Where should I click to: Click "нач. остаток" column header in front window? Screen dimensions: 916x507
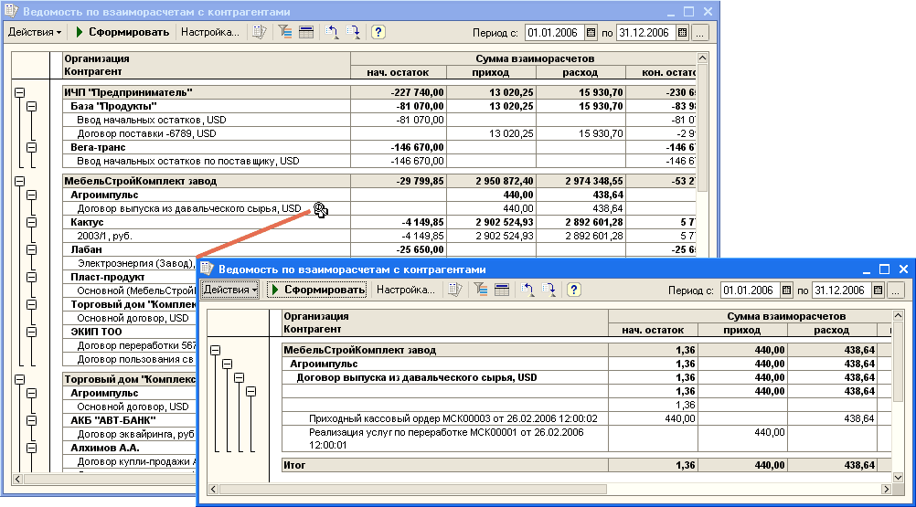coord(653,330)
